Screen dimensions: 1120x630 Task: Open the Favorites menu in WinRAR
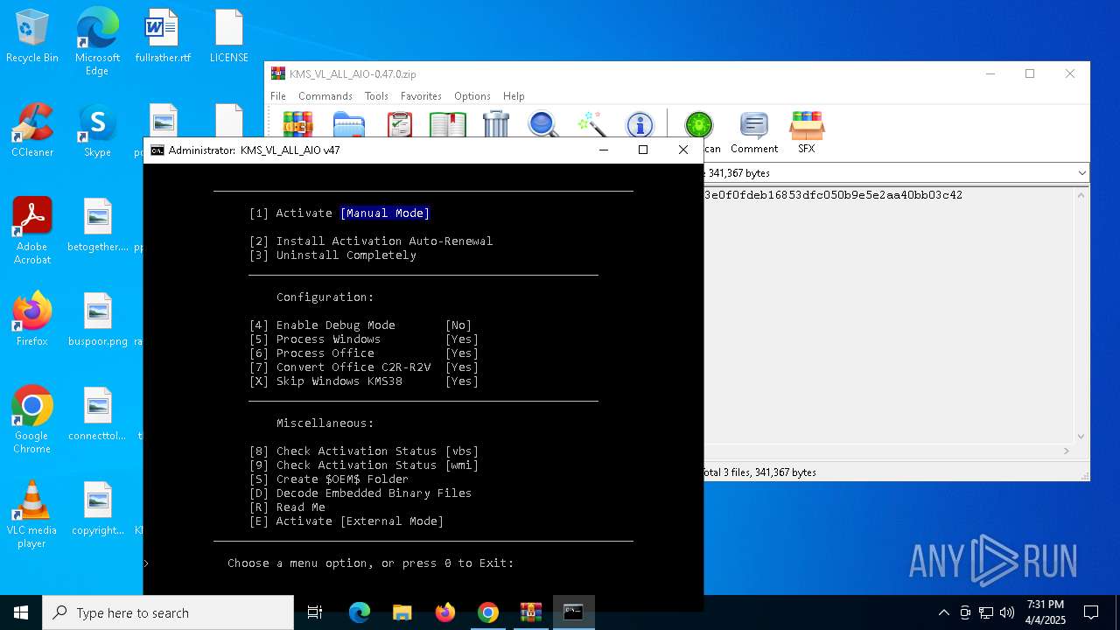421,96
